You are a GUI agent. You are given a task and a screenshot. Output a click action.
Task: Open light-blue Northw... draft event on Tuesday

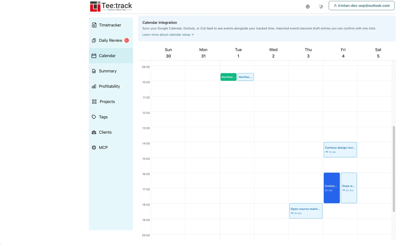[x=245, y=77]
